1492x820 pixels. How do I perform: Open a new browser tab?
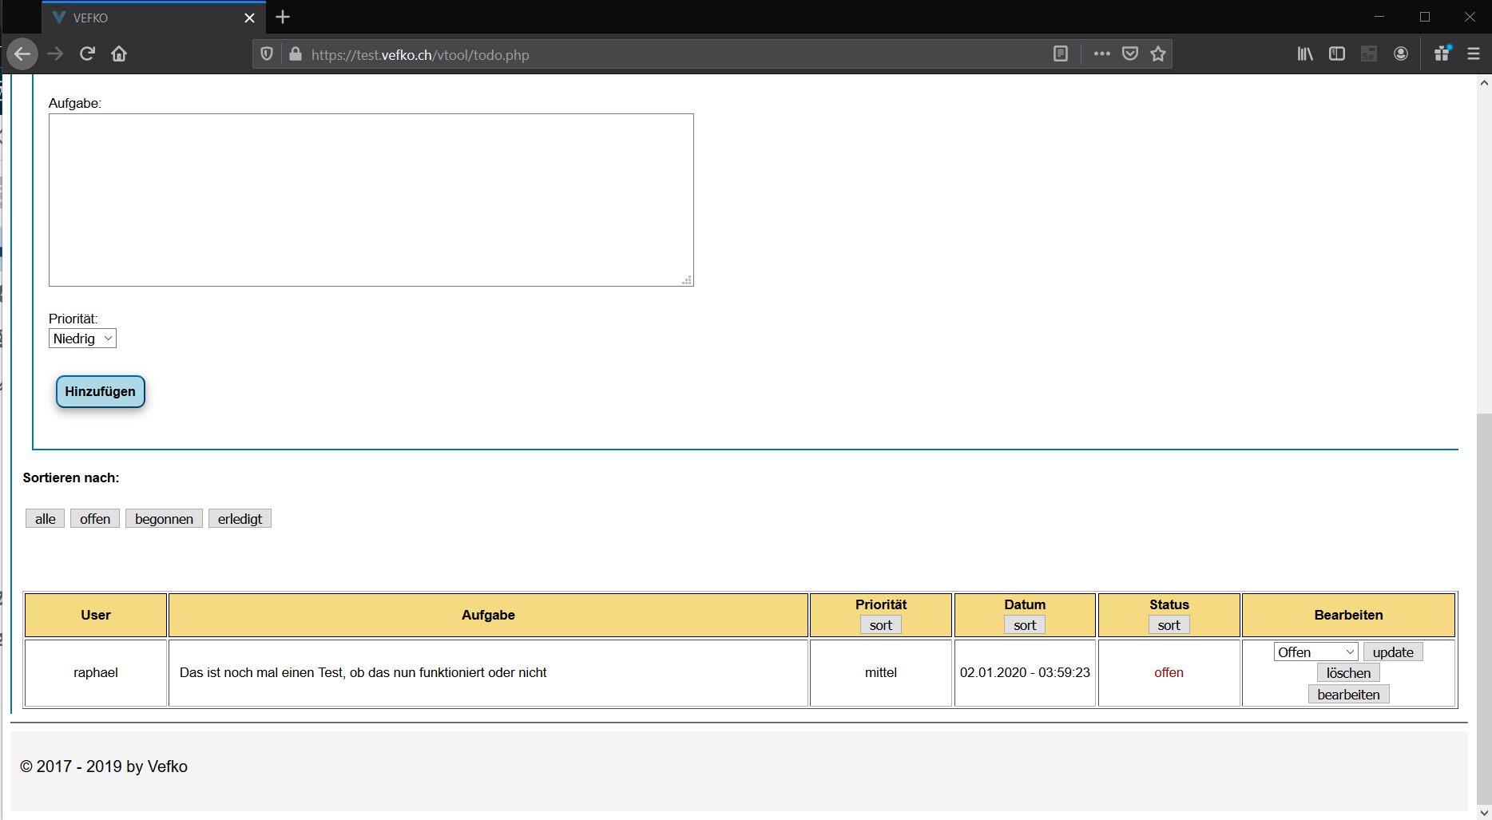coord(283,18)
